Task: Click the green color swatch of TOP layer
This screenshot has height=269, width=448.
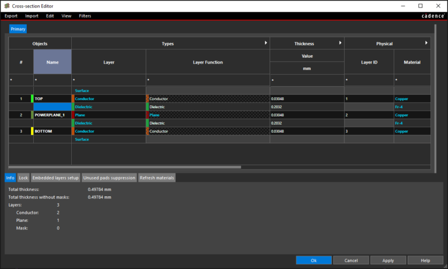Action: click(32, 99)
